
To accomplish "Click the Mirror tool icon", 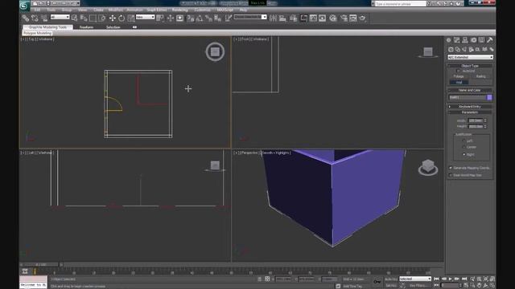I will pyautogui.click(x=273, y=18).
